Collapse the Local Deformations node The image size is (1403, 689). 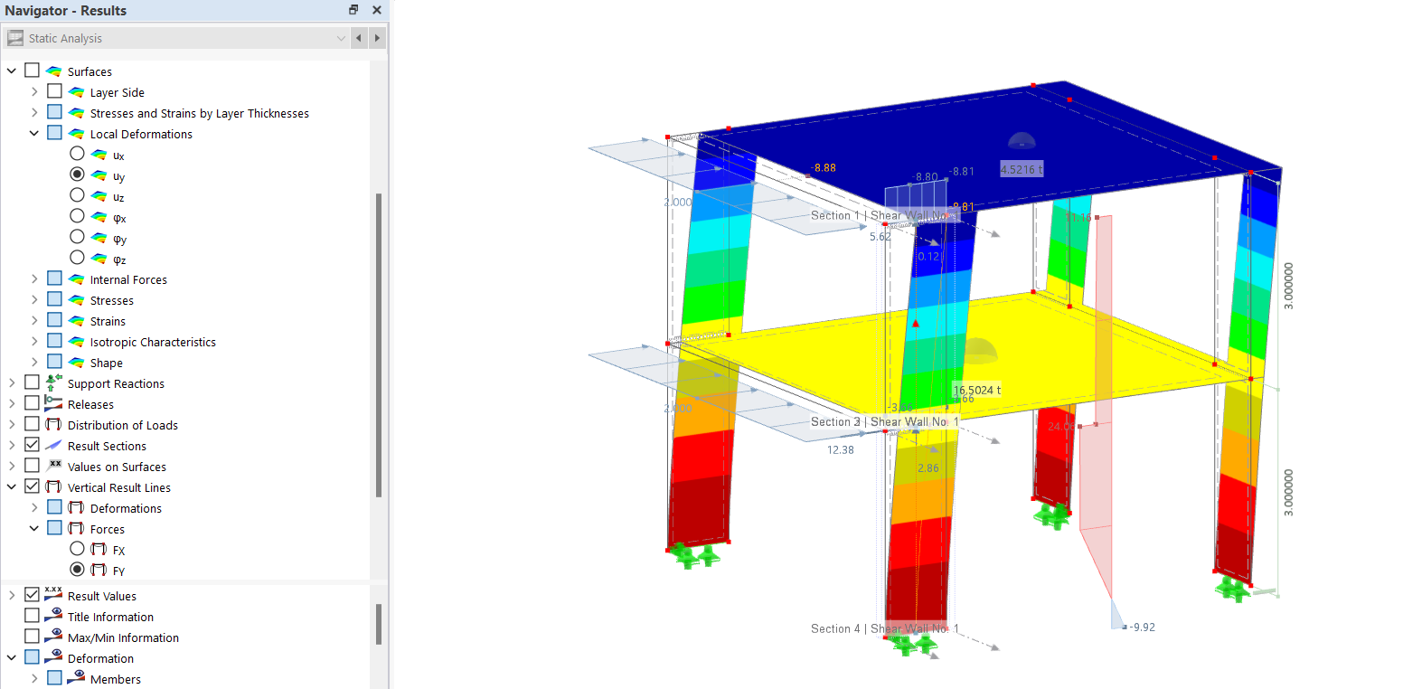pyautogui.click(x=33, y=133)
